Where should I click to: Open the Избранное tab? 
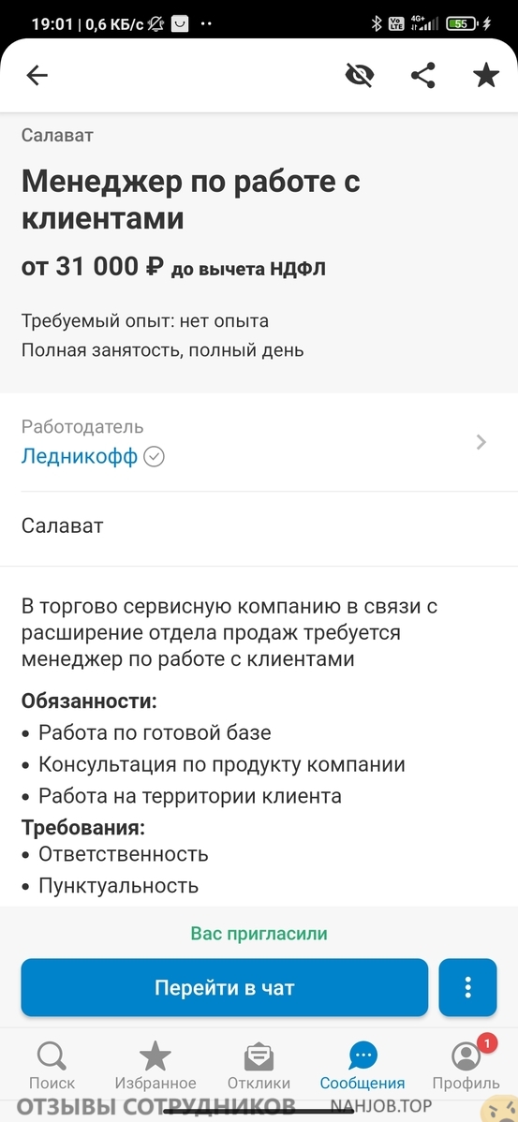pos(155,1066)
